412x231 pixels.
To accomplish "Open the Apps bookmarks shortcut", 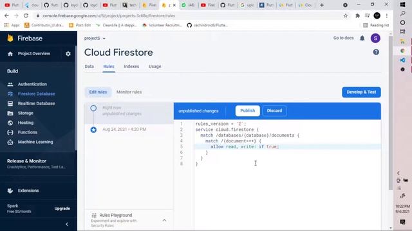I will point(12,25).
